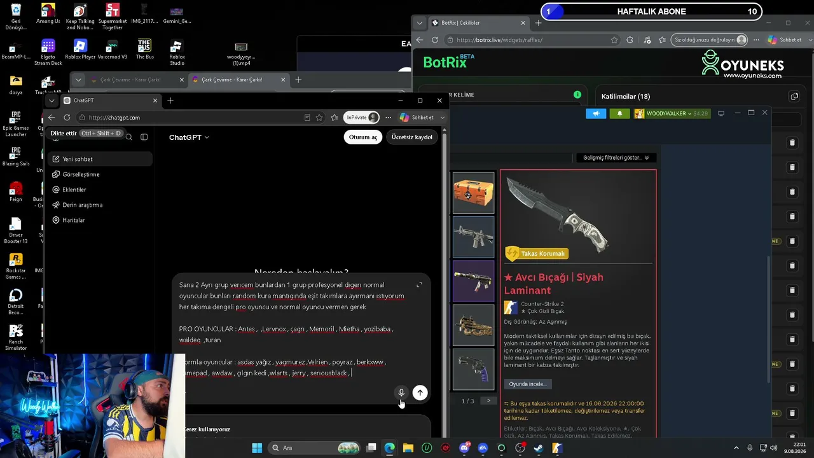This screenshot has width=814, height=458.
Task: Expand the ChatGPT prompt box to fullscreen
Action: (x=419, y=285)
